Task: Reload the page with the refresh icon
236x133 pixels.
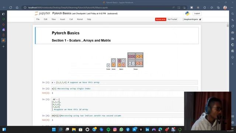Action: (11, 7)
